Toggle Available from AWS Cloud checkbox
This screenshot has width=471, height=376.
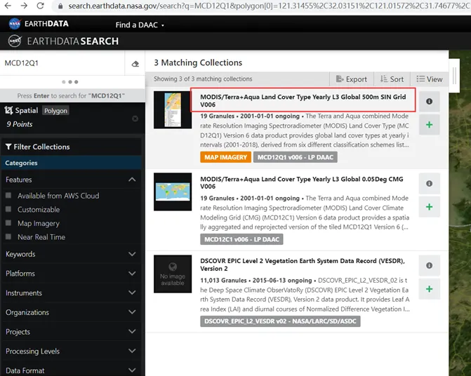(8, 195)
